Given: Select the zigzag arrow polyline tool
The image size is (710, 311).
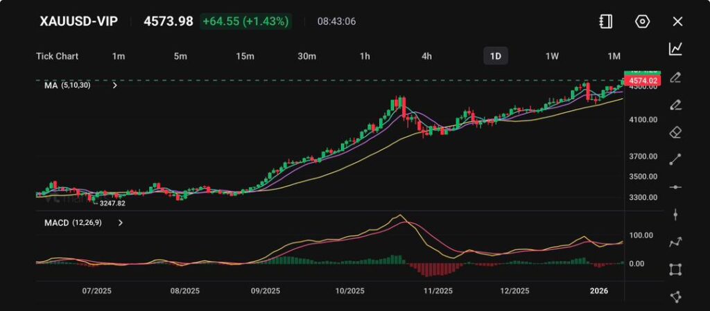Looking at the screenshot, I should point(675,242).
